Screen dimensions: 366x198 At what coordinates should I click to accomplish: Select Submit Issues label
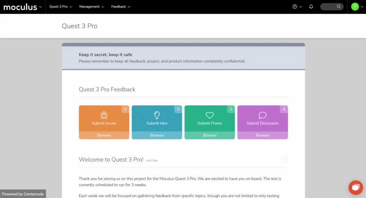(x=104, y=123)
